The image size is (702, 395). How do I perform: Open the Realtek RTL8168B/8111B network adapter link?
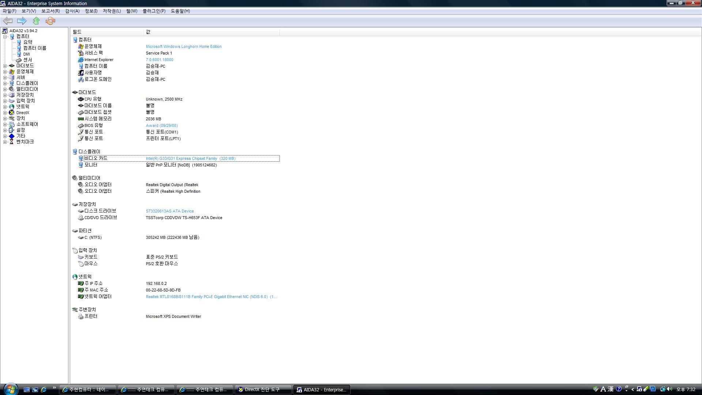click(x=211, y=297)
